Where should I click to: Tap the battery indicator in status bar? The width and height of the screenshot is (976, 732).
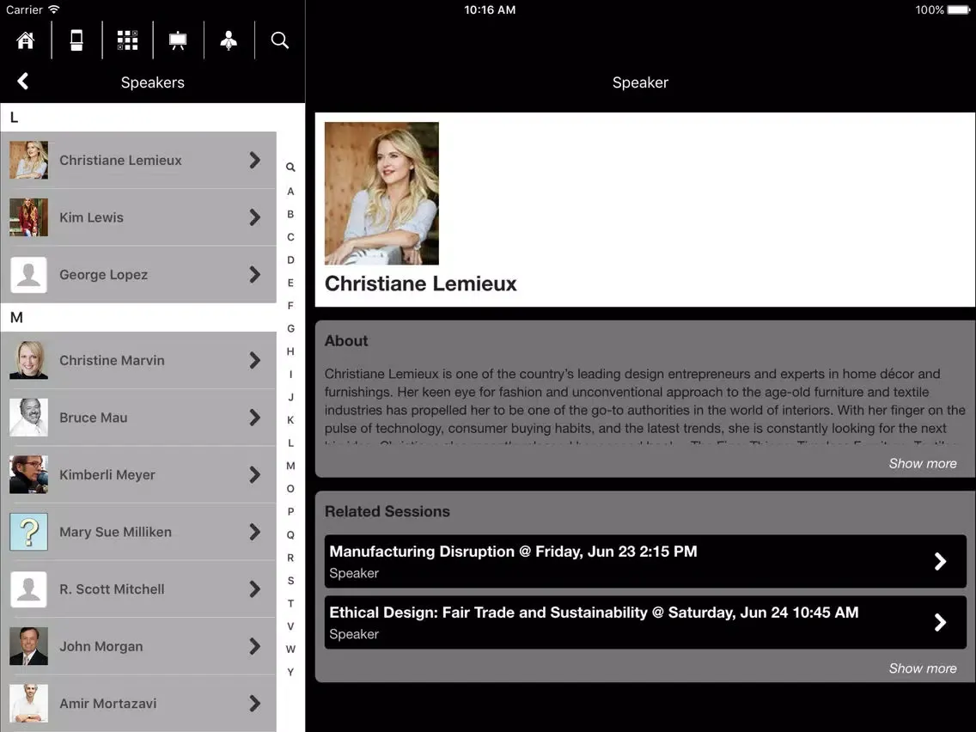click(x=959, y=10)
